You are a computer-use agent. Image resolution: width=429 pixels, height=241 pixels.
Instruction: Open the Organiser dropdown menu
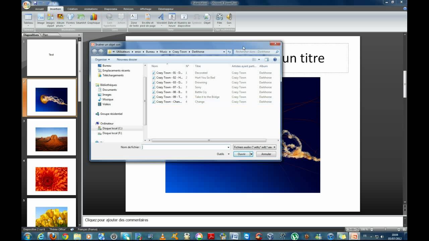point(102,60)
